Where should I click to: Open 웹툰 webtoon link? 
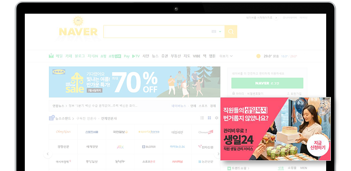pos(212,56)
